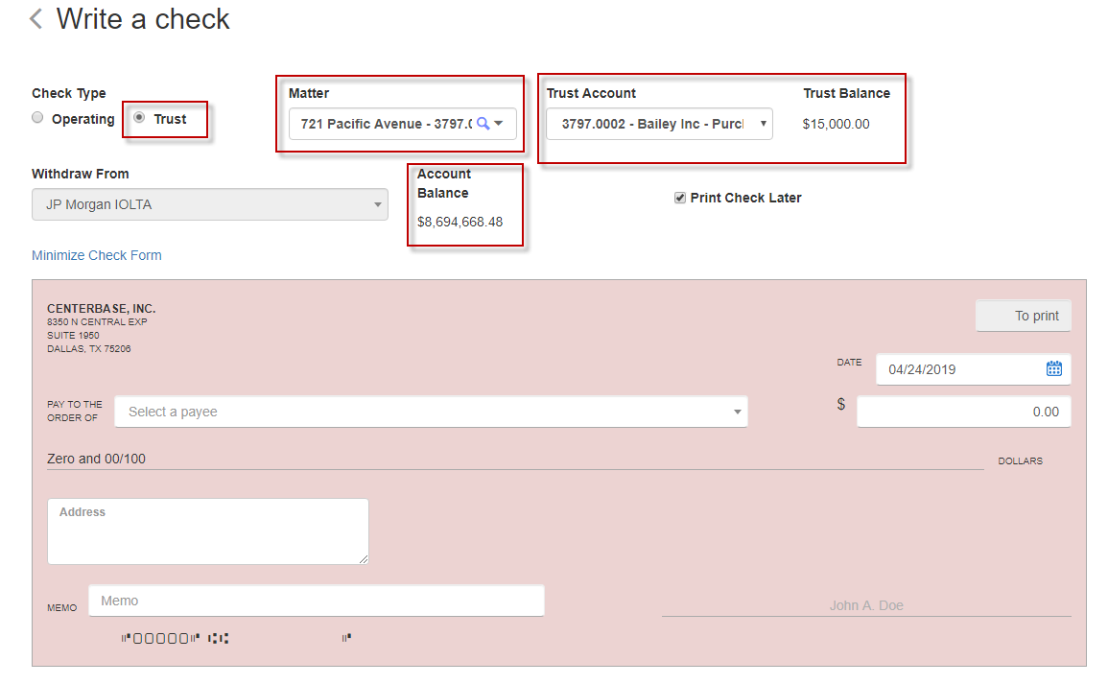Click the dollar sign next to the amount

point(841,405)
